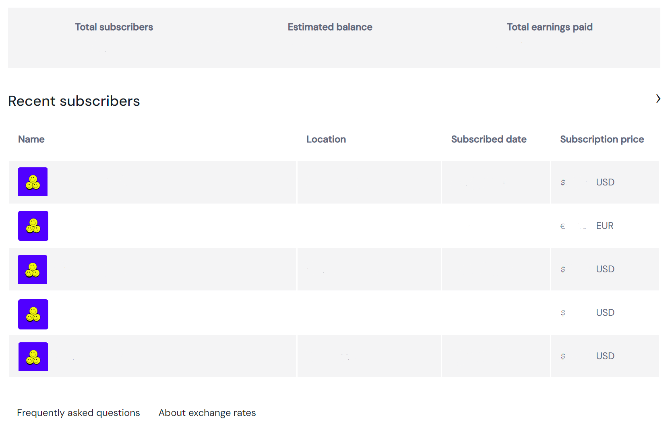Select the Total subscribers stat

114,27
